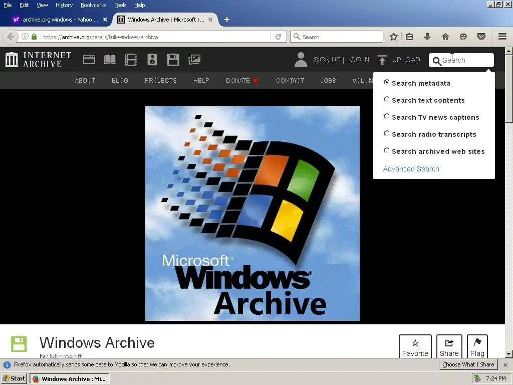
Task: Bookmark this page with star icon
Action: pos(394,37)
